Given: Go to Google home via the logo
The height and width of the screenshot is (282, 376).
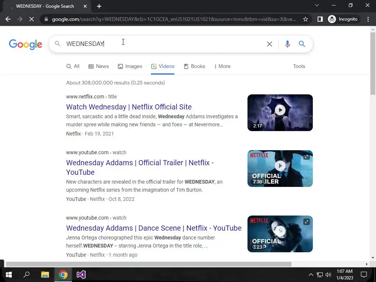Looking at the screenshot, I should point(25,44).
